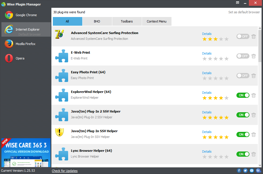The height and width of the screenshot is (174, 263).
Task: Click the Check for Updates link
Action: click(65, 171)
